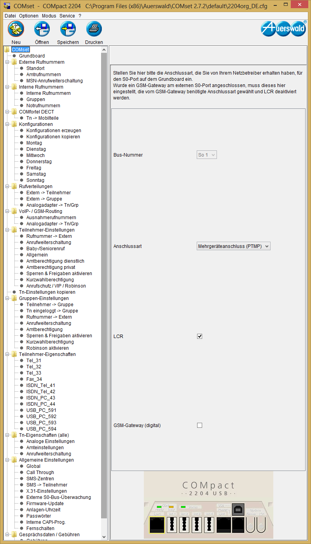The width and height of the screenshot is (311, 544).
Task: Click tree panel scroll-down arrow
Action: point(104,537)
